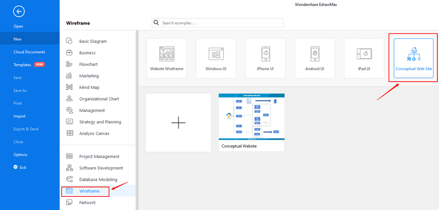Select the Project Management label

(x=99, y=156)
